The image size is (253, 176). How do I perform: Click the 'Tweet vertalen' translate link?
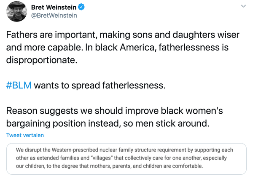25,136
